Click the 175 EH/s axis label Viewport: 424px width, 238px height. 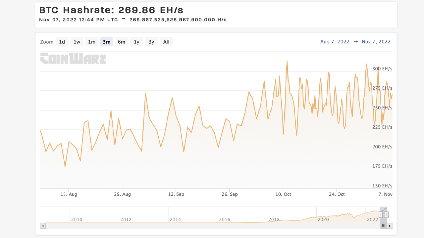point(382,166)
